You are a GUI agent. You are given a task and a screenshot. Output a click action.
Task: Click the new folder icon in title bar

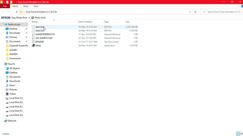click(11, 2)
